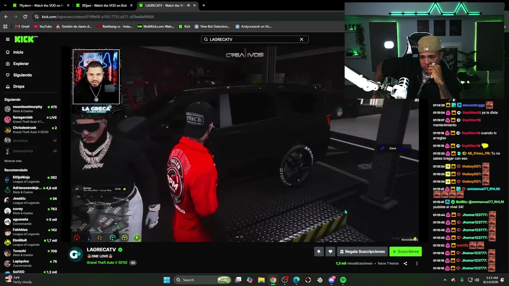Open the Windows Start menu
The image size is (509, 286).
[x=167, y=280]
